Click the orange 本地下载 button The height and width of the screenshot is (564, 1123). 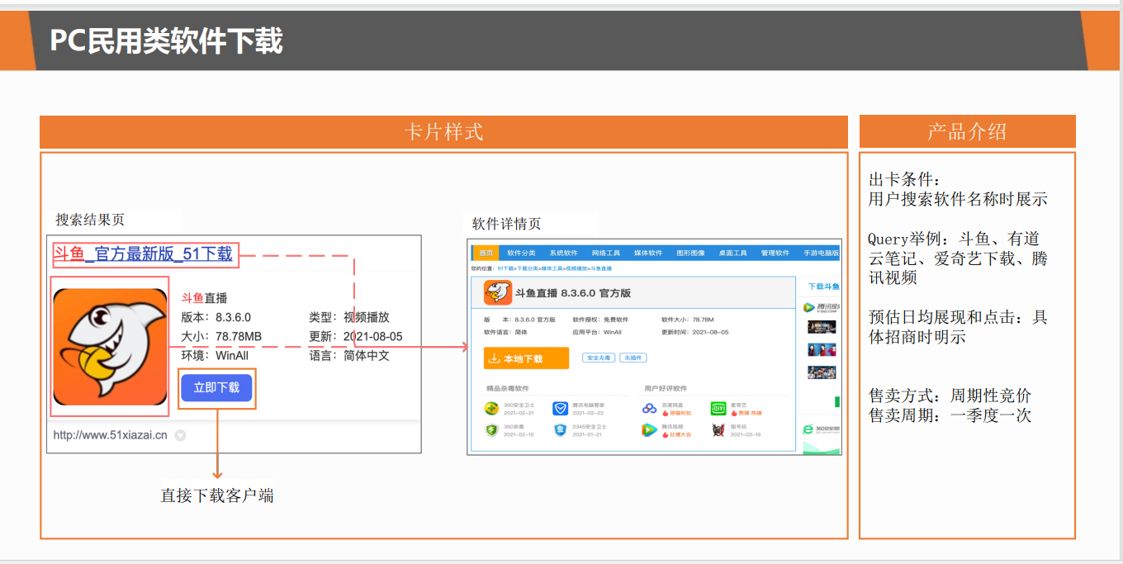click(526, 358)
